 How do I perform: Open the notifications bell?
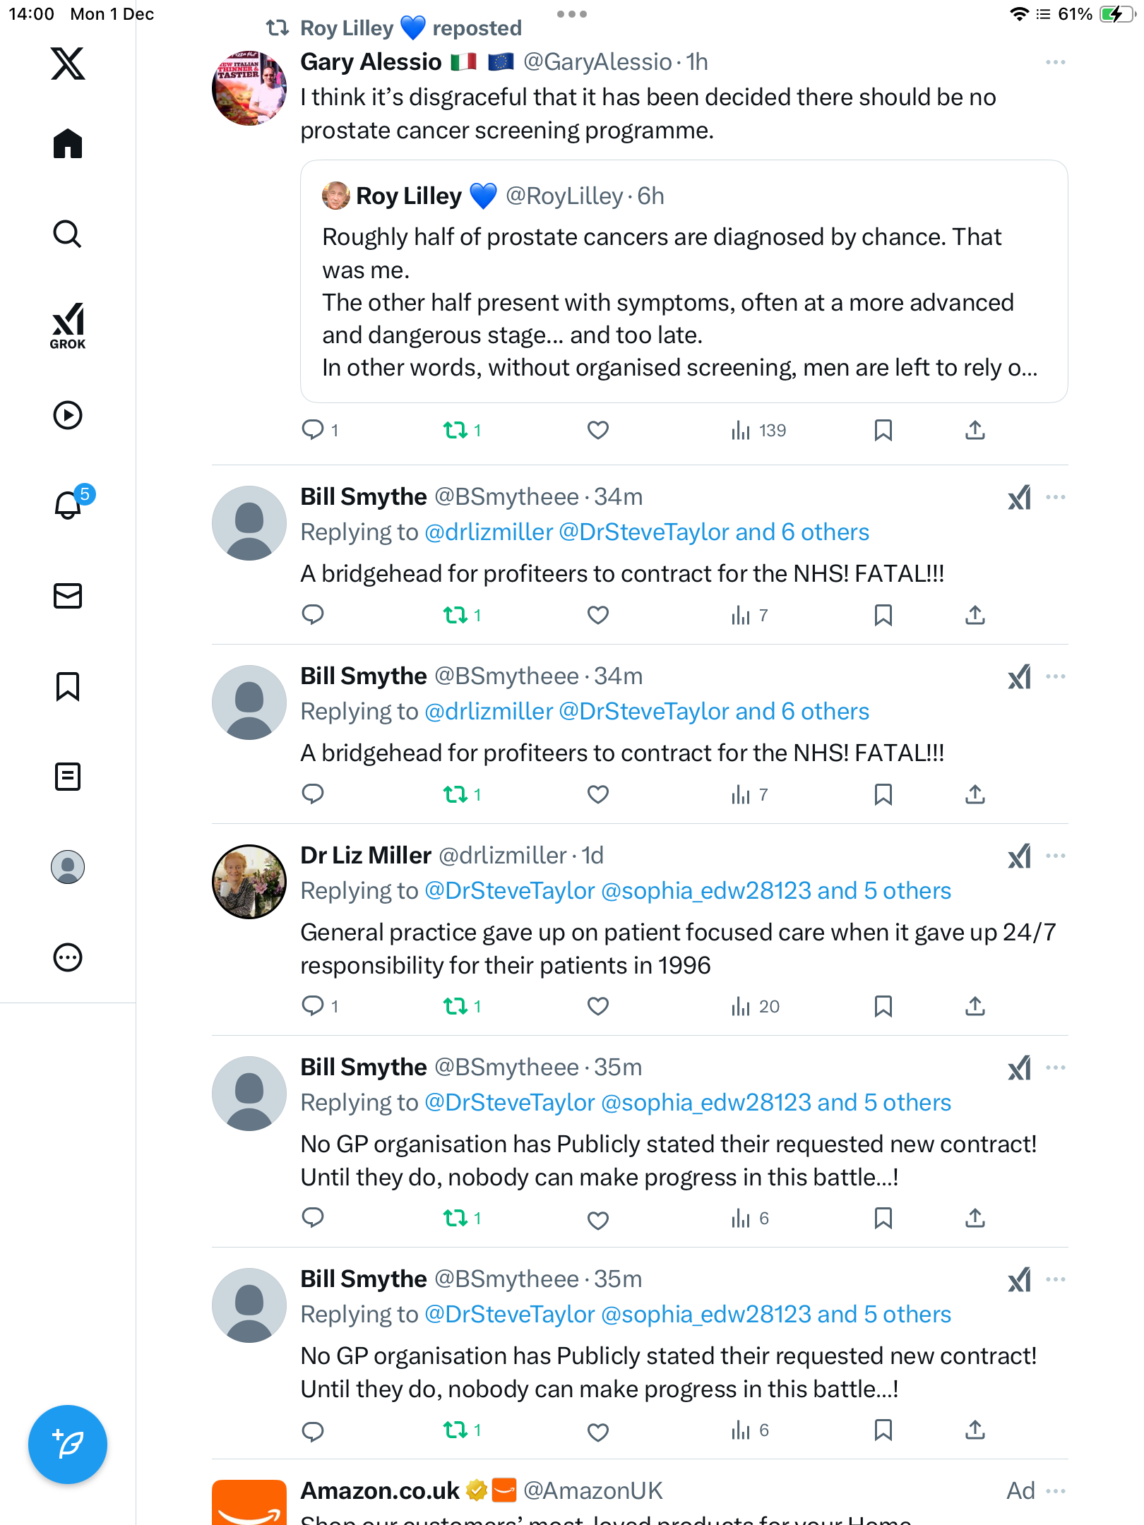[x=68, y=505]
